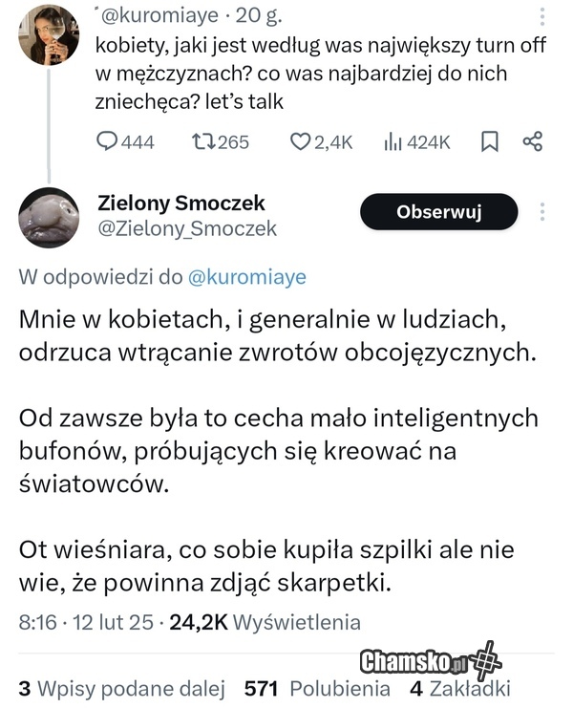Image resolution: width=573 pixels, height=708 pixels.
Task: Click the 8:16 · 12 lut 25 timestamp
Action: coord(86,622)
